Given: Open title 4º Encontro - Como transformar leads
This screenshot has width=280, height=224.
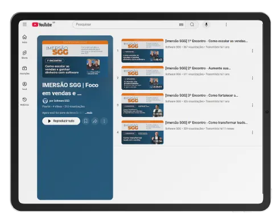Looking at the screenshot, I should (x=207, y=123).
